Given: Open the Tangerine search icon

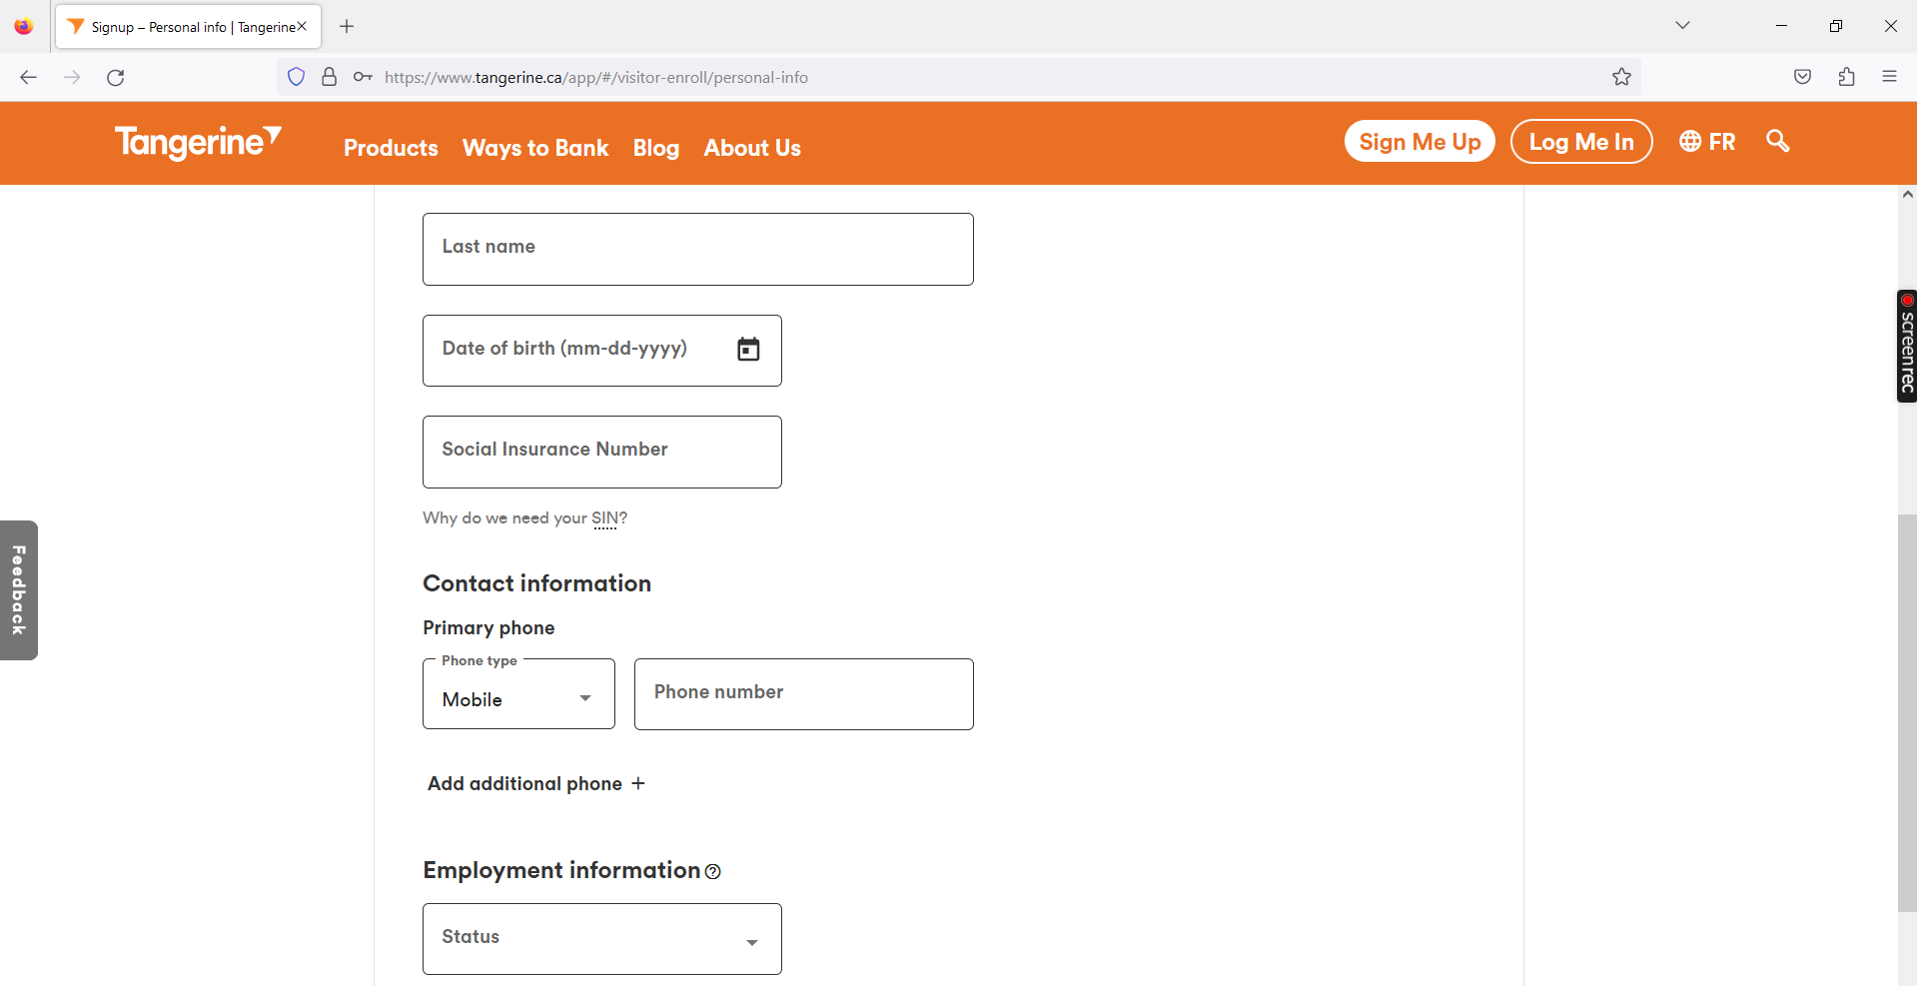Looking at the screenshot, I should tap(1777, 142).
